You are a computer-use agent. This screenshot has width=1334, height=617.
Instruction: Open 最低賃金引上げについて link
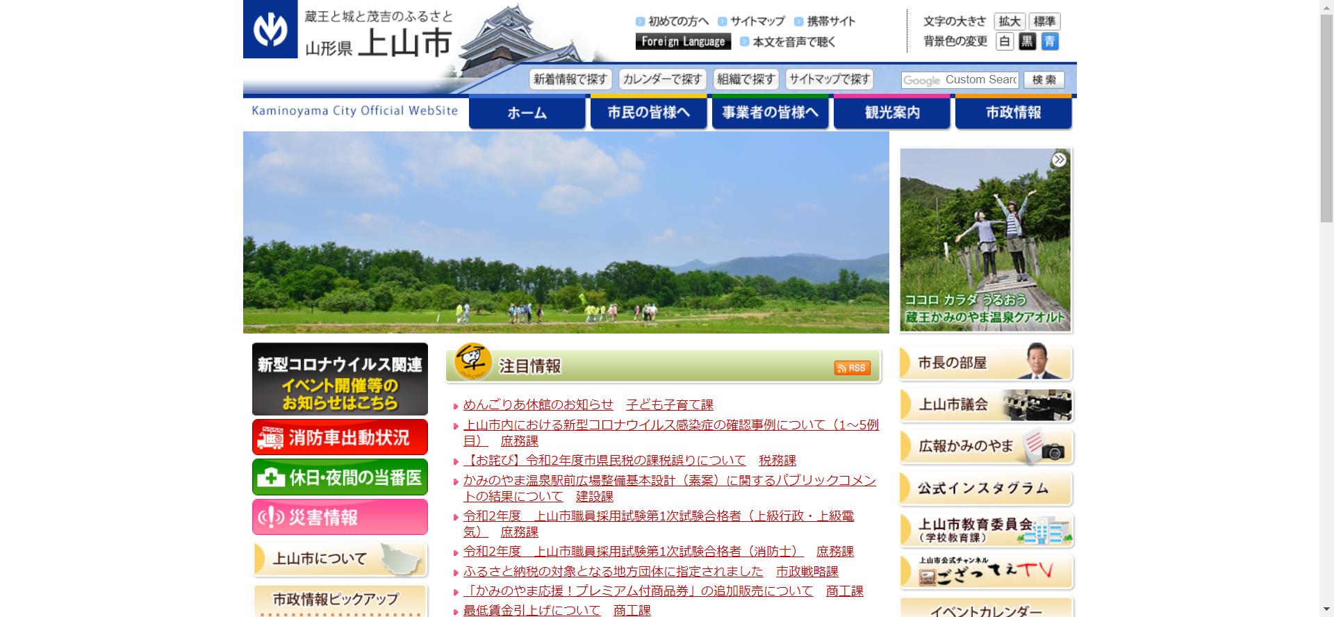click(532, 610)
